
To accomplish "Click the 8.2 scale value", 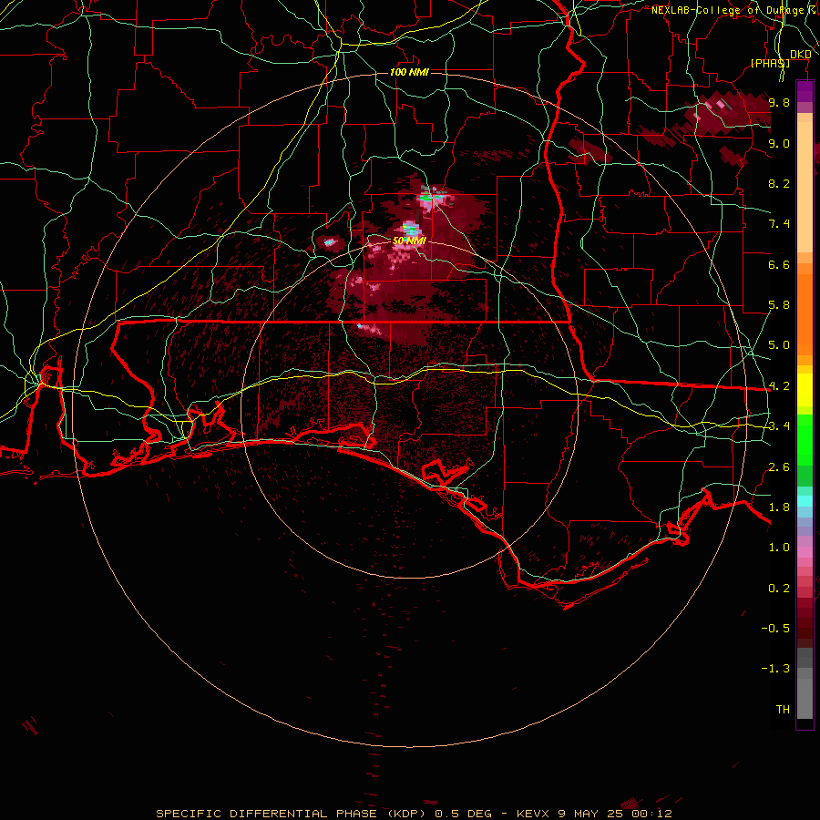I will tap(779, 183).
